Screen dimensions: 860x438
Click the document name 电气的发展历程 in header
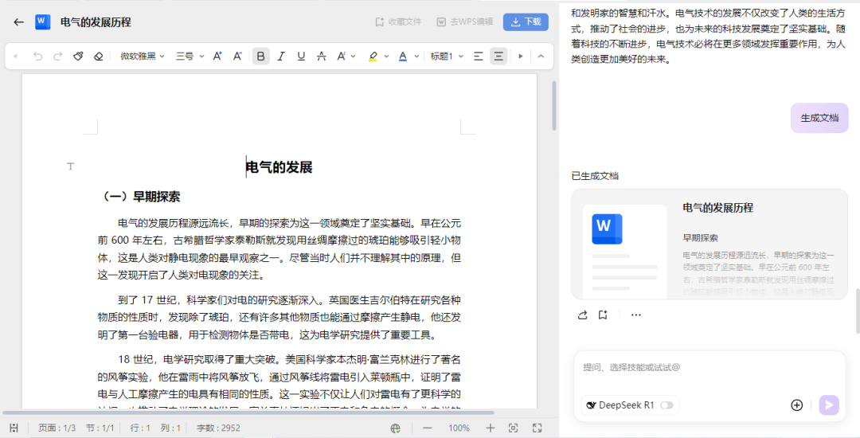tap(96, 22)
